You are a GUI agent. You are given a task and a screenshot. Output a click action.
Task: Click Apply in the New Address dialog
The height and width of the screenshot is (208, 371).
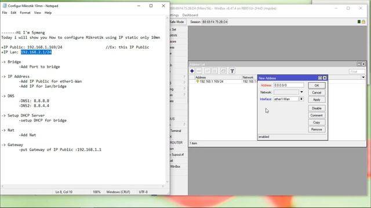[x=317, y=99]
